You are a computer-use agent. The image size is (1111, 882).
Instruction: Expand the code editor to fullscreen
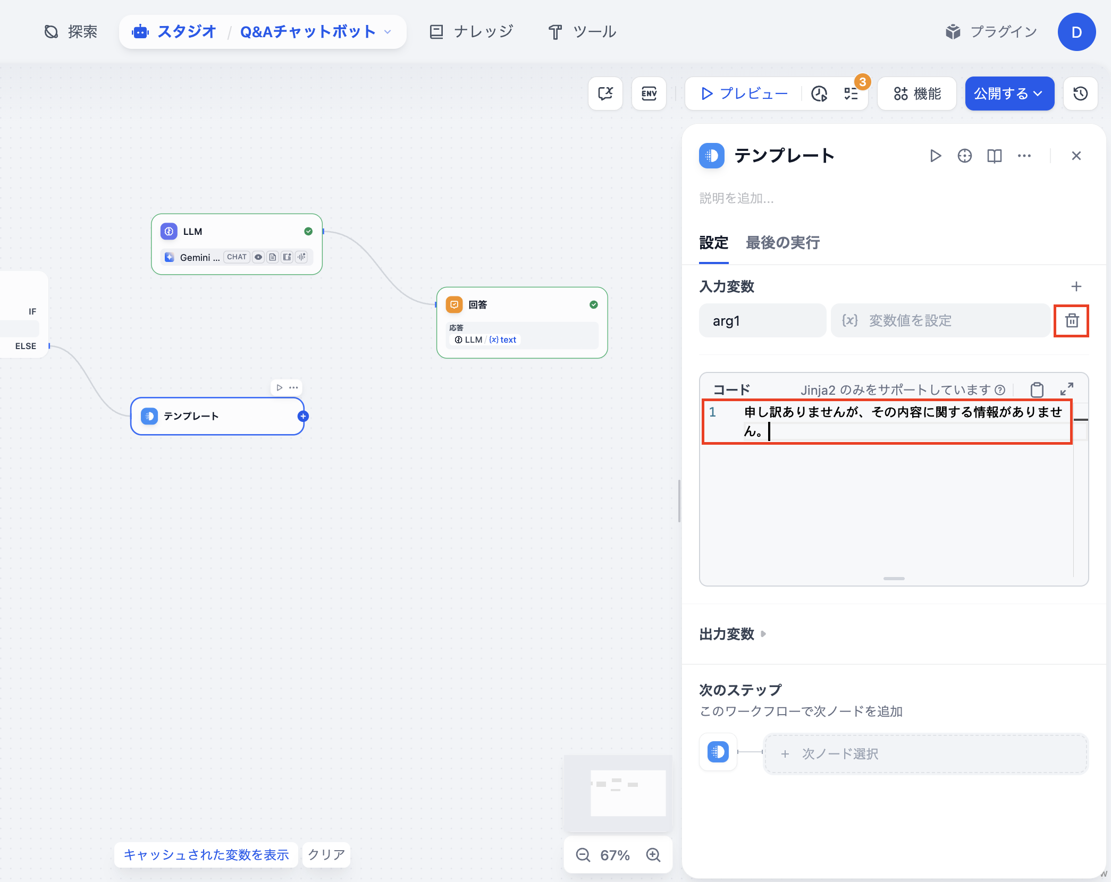tap(1067, 389)
